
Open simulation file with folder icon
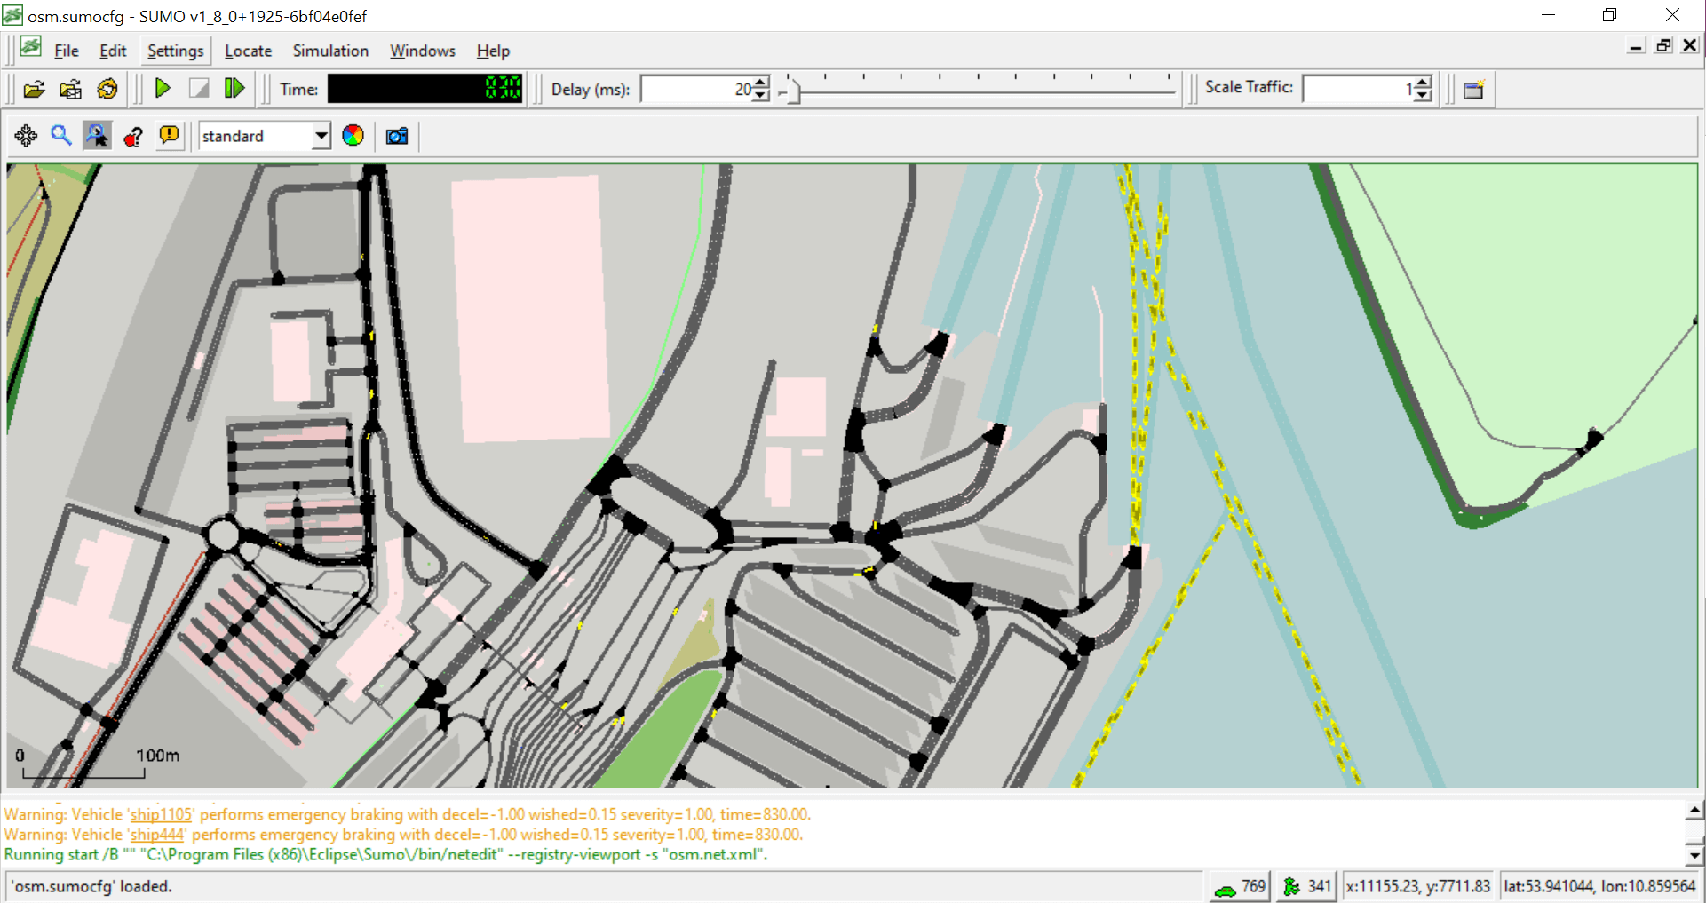[34, 89]
